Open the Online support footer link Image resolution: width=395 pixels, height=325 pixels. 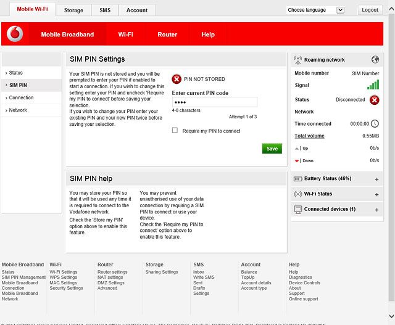303,299
